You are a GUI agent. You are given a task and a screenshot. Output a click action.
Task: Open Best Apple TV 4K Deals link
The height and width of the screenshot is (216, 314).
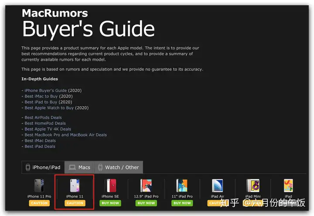coord(48,129)
